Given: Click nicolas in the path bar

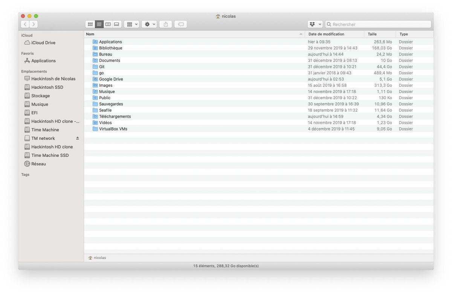Looking at the screenshot, I should (x=99, y=258).
